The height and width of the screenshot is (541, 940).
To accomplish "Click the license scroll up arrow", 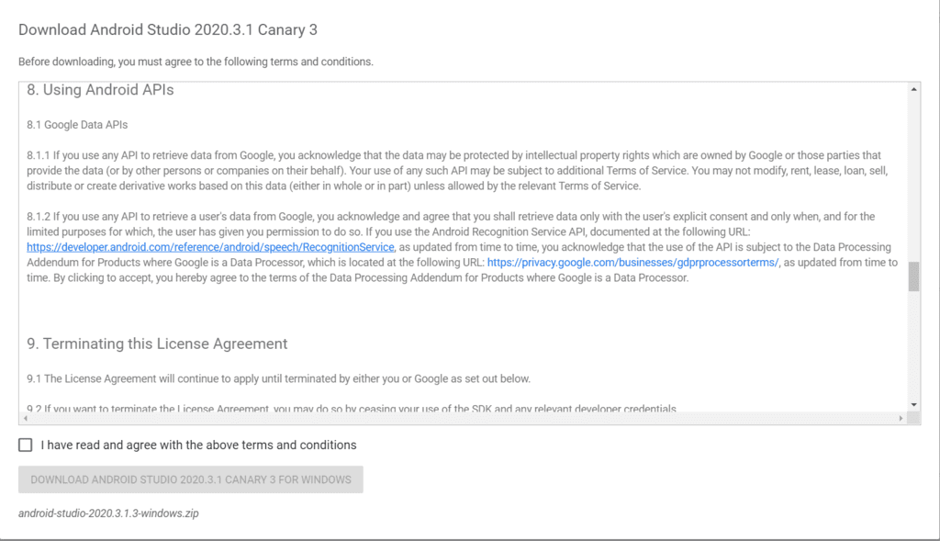I will [913, 89].
